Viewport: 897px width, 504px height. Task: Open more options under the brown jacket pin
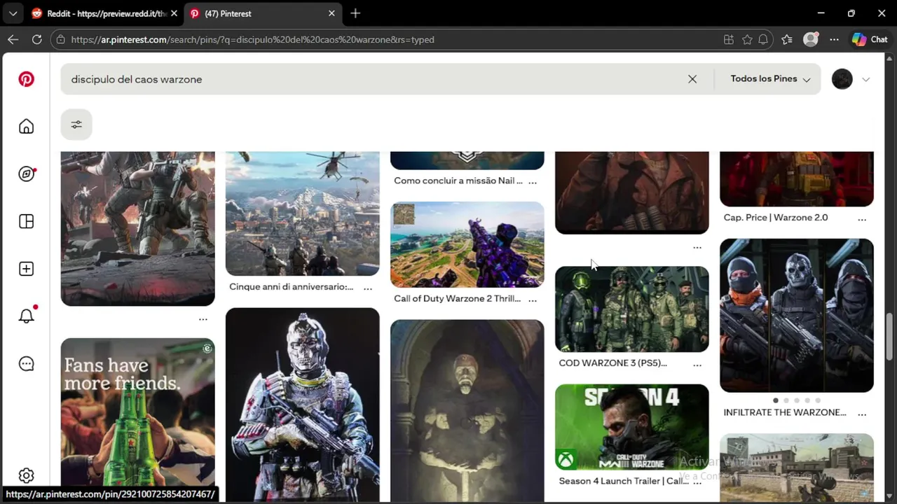coord(697,246)
